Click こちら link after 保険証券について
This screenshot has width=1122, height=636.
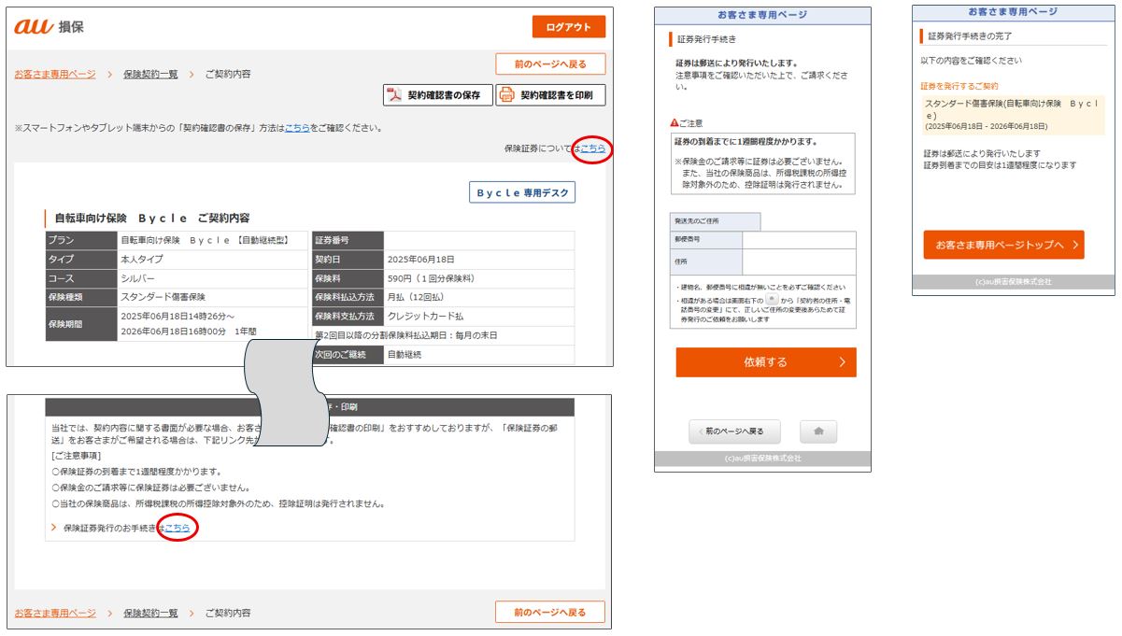(x=593, y=148)
